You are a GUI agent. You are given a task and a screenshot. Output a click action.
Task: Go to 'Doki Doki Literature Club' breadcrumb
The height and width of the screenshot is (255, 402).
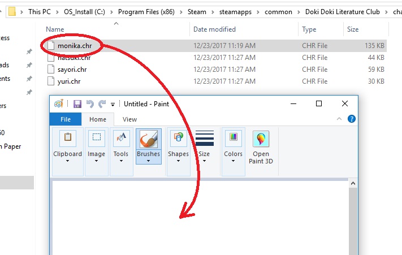tap(342, 12)
